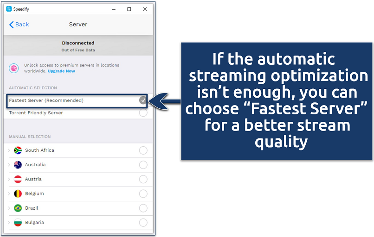This screenshot has width=374, height=237.
Task: Click the Austria flag icon
Action: click(x=18, y=179)
